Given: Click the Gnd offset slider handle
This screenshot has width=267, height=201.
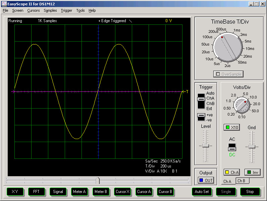Looking at the screenshot, I should pos(252,147).
